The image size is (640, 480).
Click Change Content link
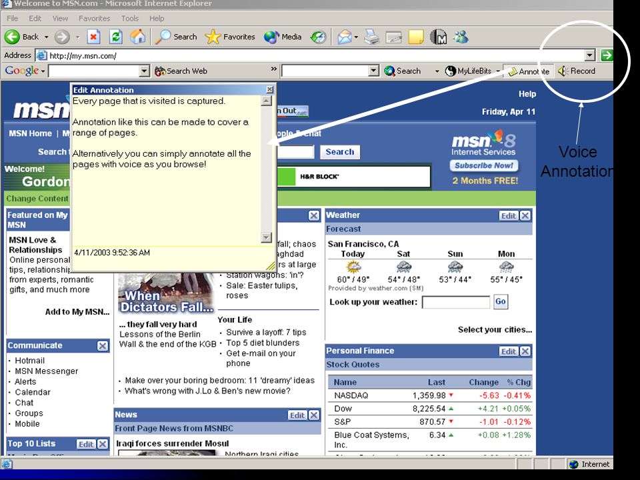(37, 199)
